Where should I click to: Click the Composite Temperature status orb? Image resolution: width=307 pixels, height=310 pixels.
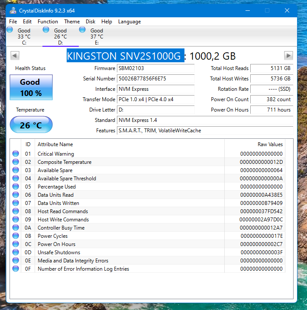(16, 162)
